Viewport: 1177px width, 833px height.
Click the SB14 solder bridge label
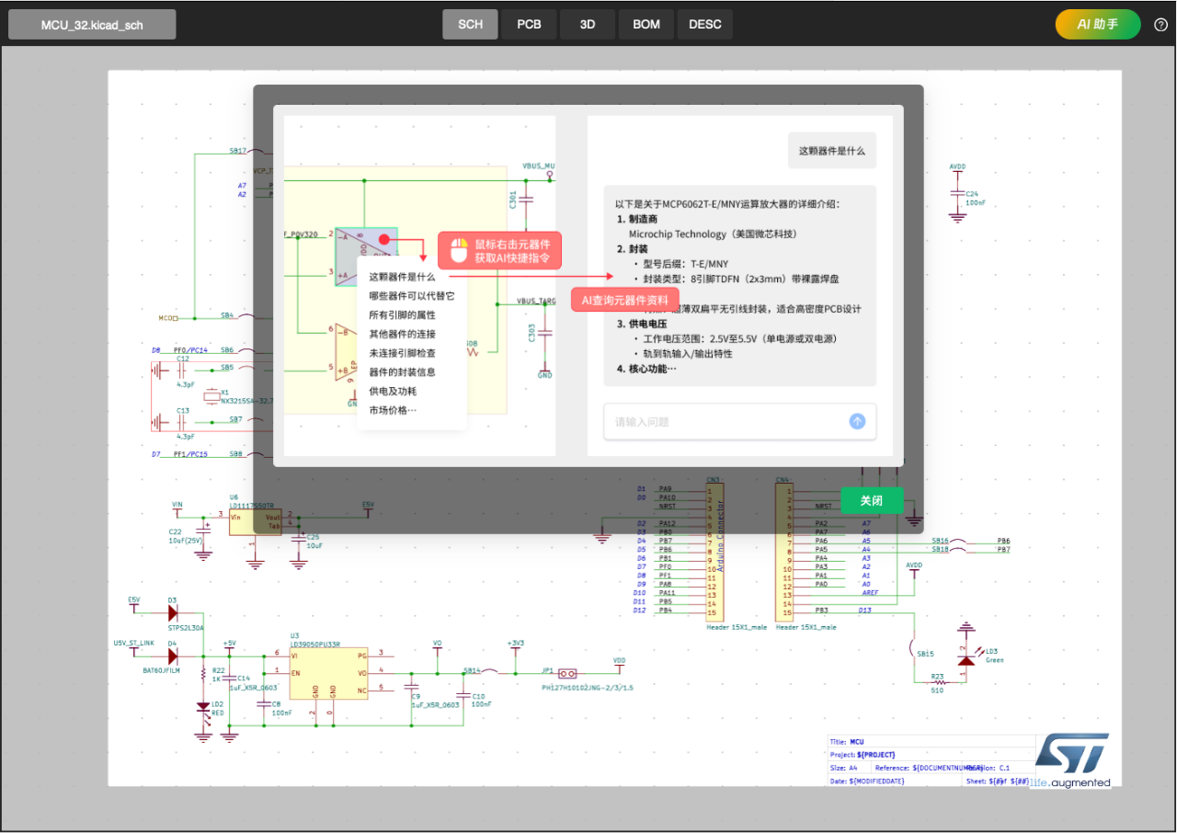coord(470,670)
